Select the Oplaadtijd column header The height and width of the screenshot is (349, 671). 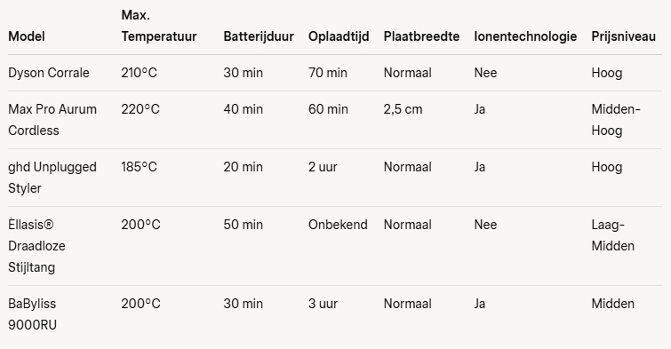point(339,36)
